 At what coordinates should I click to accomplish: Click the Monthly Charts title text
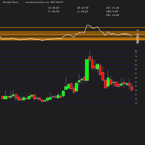click(11, 2)
